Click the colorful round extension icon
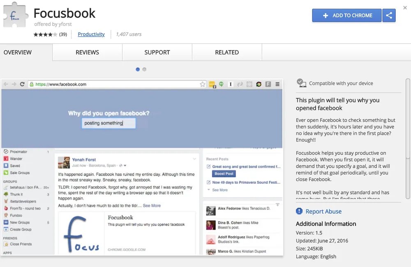This screenshot has height=267, width=411. point(259,84)
